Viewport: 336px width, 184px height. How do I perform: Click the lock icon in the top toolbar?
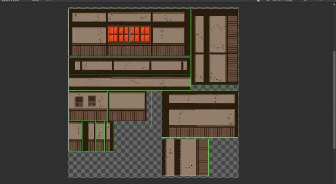(x=258, y=1)
